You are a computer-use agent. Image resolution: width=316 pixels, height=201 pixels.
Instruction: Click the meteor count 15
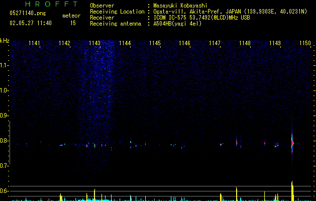pyautogui.click(x=73, y=23)
